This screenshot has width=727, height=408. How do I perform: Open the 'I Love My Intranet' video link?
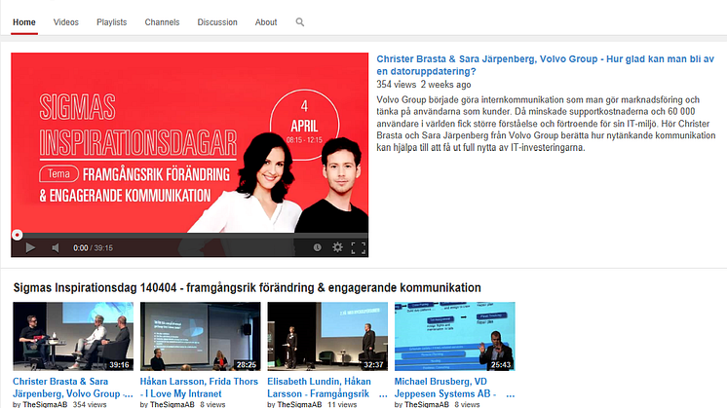point(199,388)
